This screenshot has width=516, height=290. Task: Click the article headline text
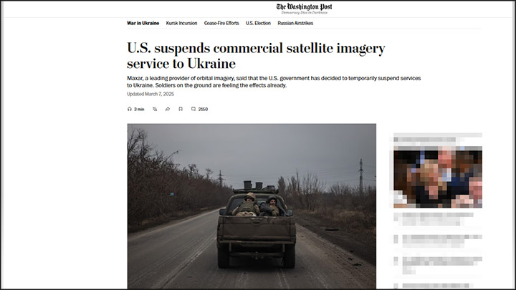coord(256,56)
